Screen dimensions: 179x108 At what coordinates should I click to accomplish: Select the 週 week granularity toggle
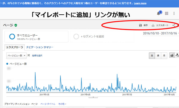point(158,56)
